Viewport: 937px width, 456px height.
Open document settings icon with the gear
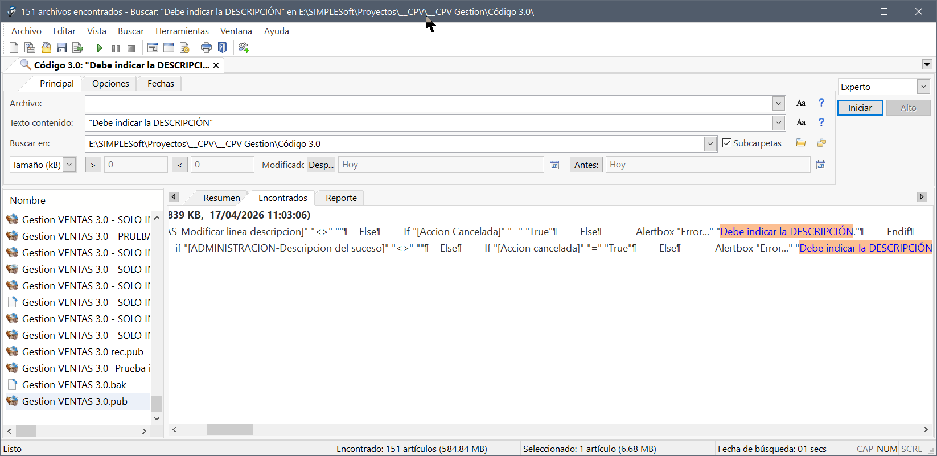tap(184, 48)
